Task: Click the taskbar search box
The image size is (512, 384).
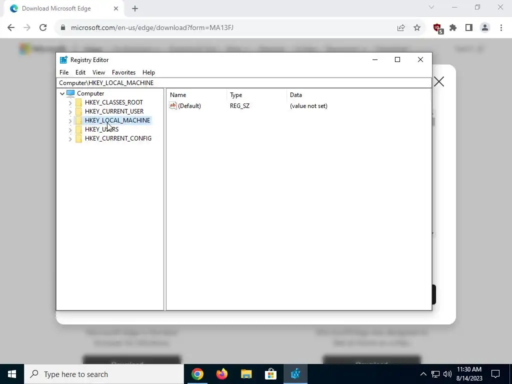Action: tap(104, 374)
